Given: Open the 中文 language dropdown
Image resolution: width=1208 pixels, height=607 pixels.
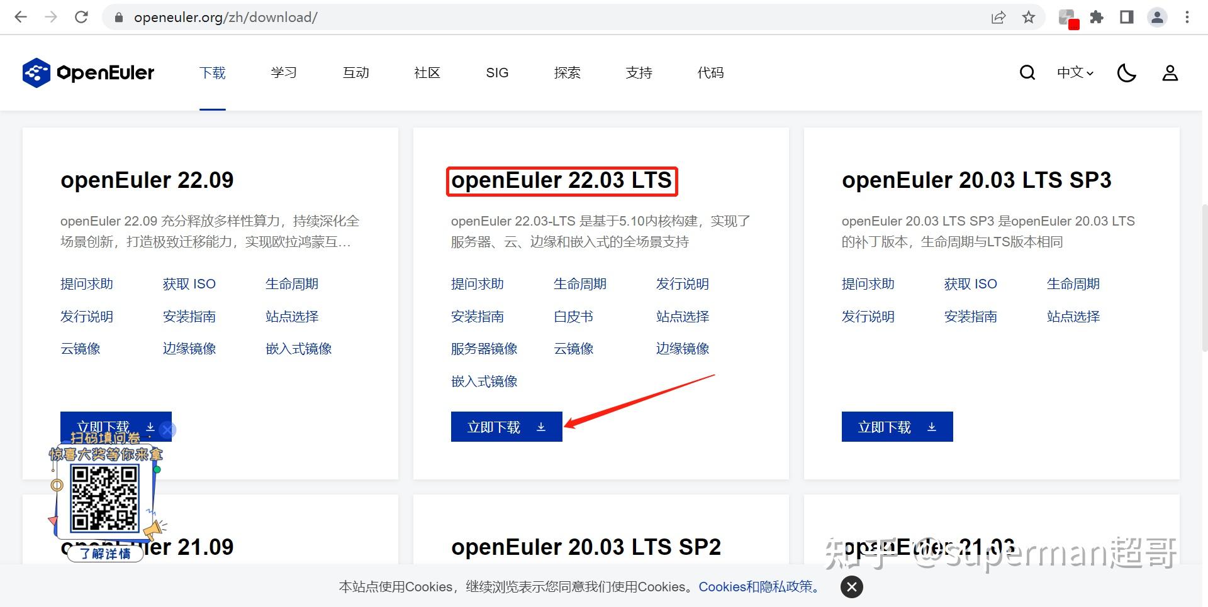Looking at the screenshot, I should [x=1073, y=72].
